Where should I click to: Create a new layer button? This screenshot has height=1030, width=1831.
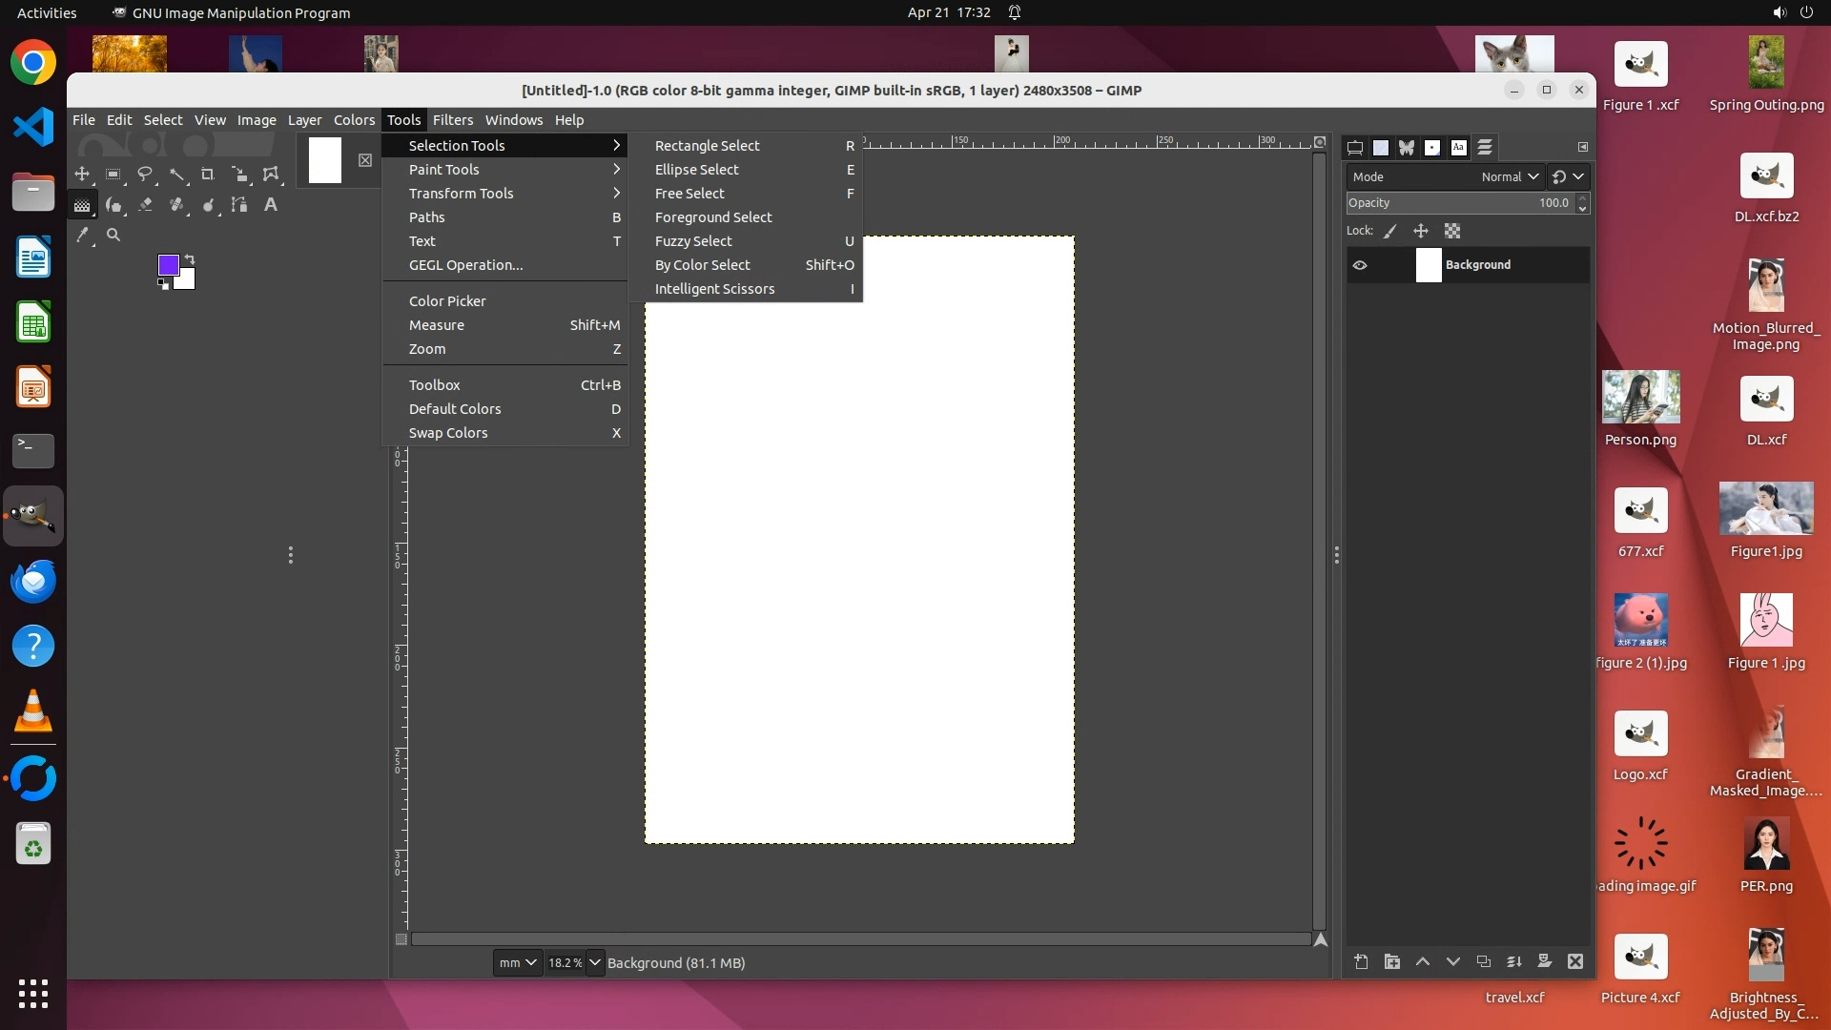(1361, 962)
